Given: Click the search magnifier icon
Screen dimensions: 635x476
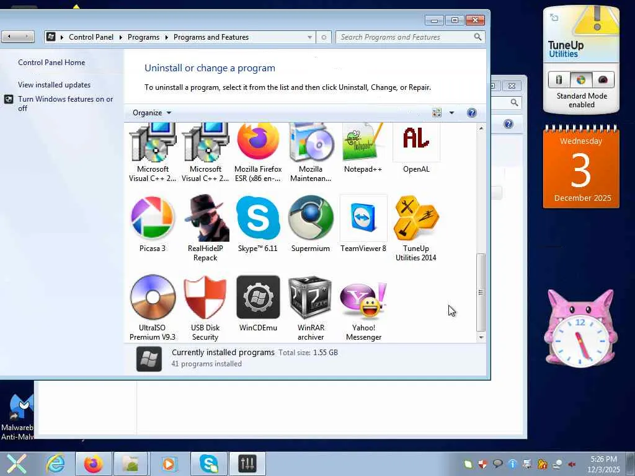Looking at the screenshot, I should coord(478,37).
